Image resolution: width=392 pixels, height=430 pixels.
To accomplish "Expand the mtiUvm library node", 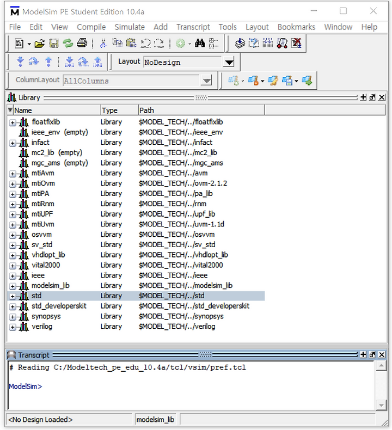I will (13, 225).
